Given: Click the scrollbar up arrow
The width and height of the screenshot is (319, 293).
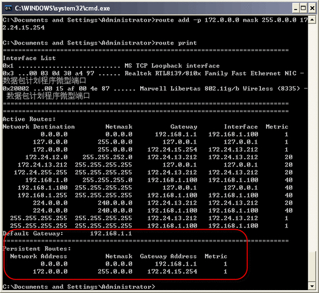Looking at the screenshot, I should pyautogui.click(x=312, y=20).
